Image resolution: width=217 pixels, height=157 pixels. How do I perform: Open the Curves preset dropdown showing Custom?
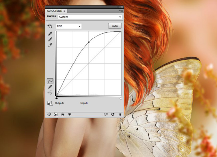tap(90, 17)
